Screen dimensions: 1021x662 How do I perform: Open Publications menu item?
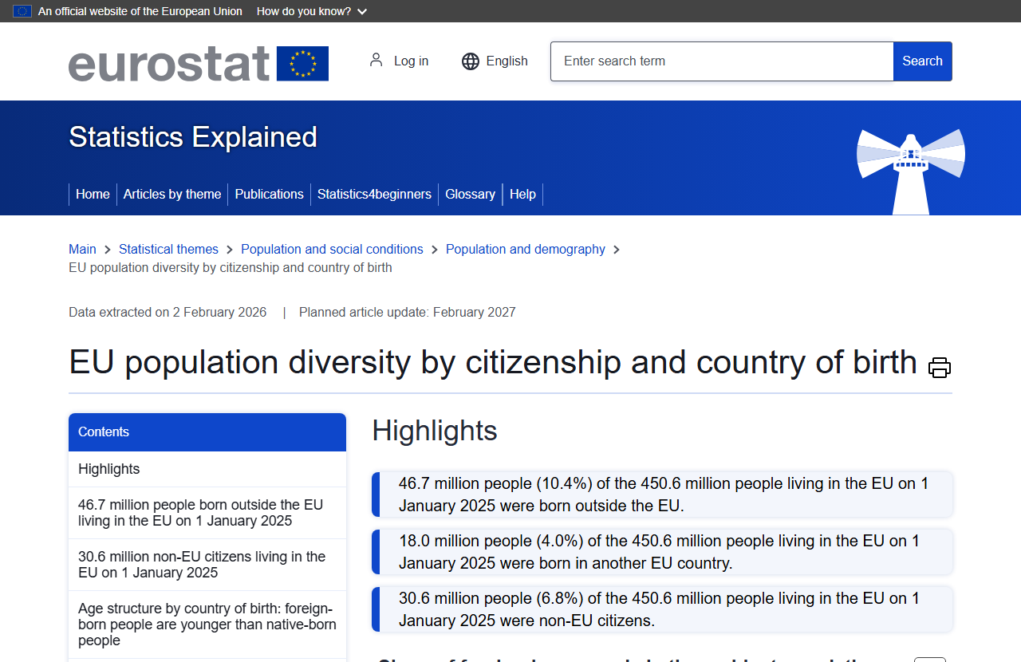click(270, 195)
